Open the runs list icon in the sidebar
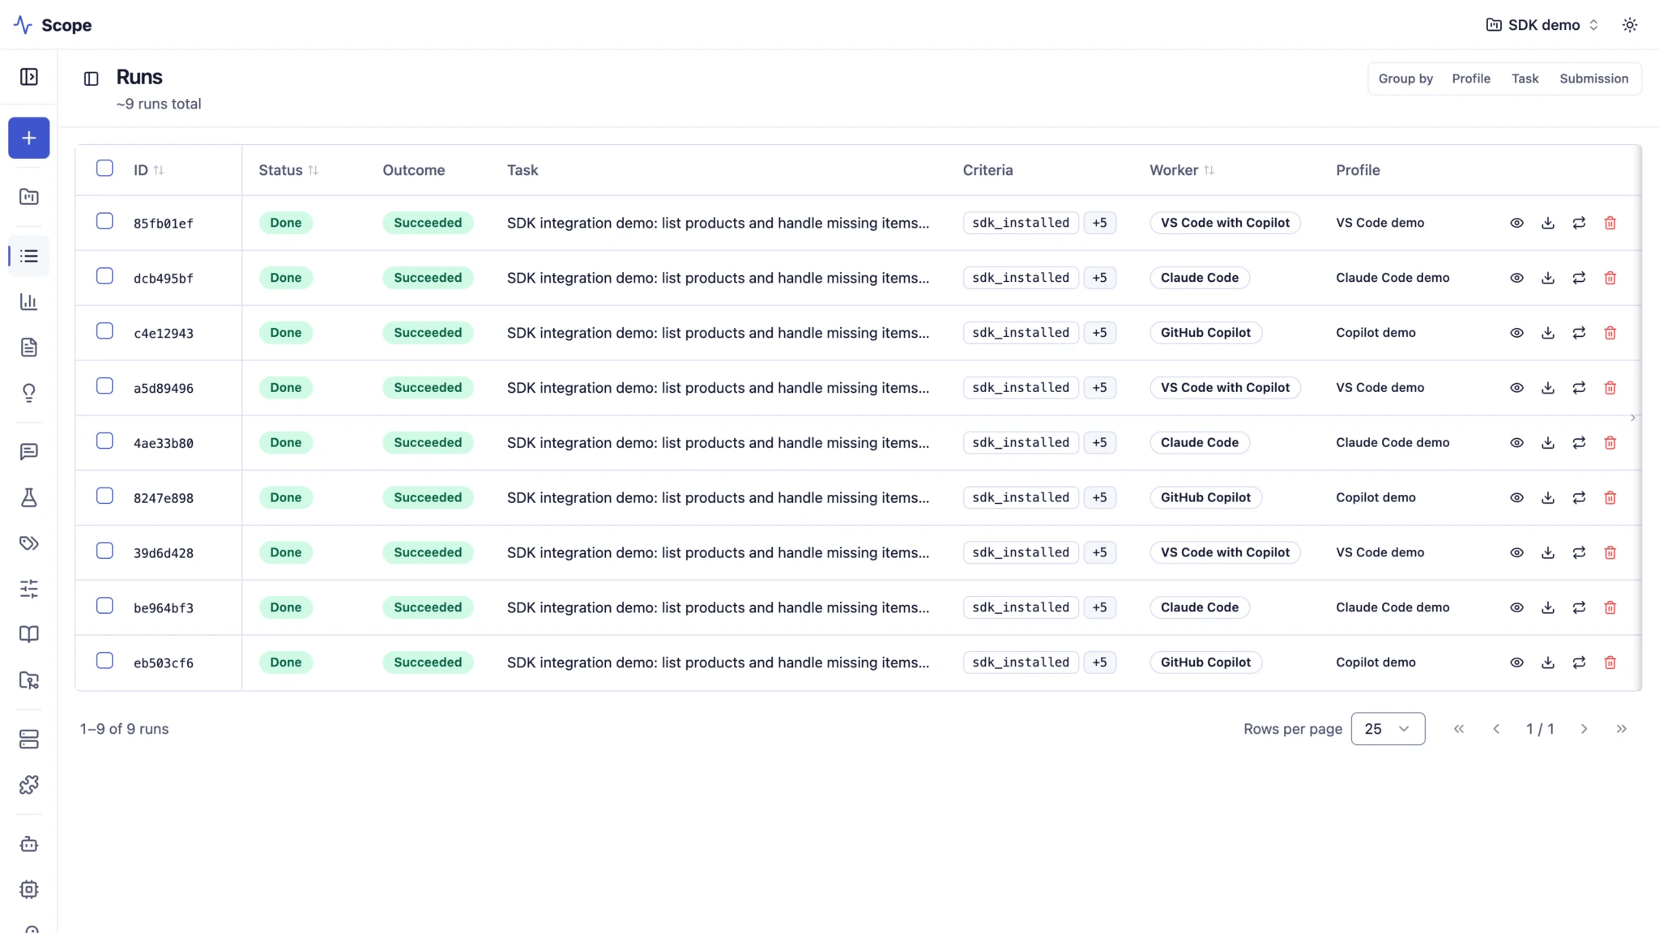 click(28, 256)
